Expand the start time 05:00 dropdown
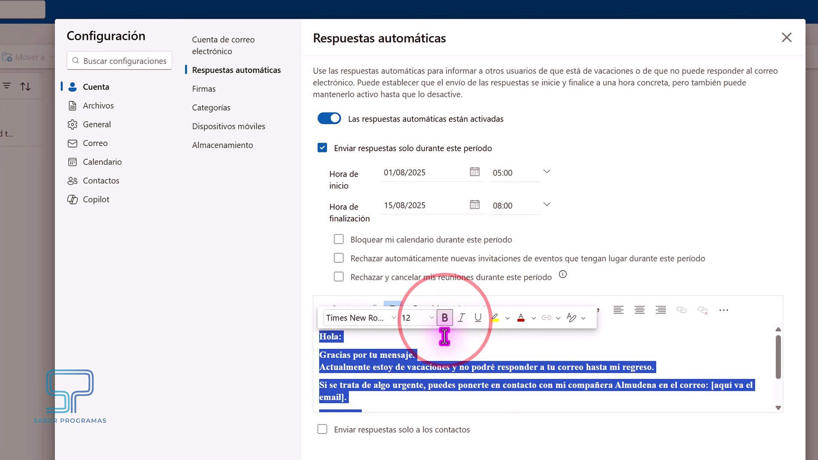Viewport: 818px width, 460px height. coord(547,172)
